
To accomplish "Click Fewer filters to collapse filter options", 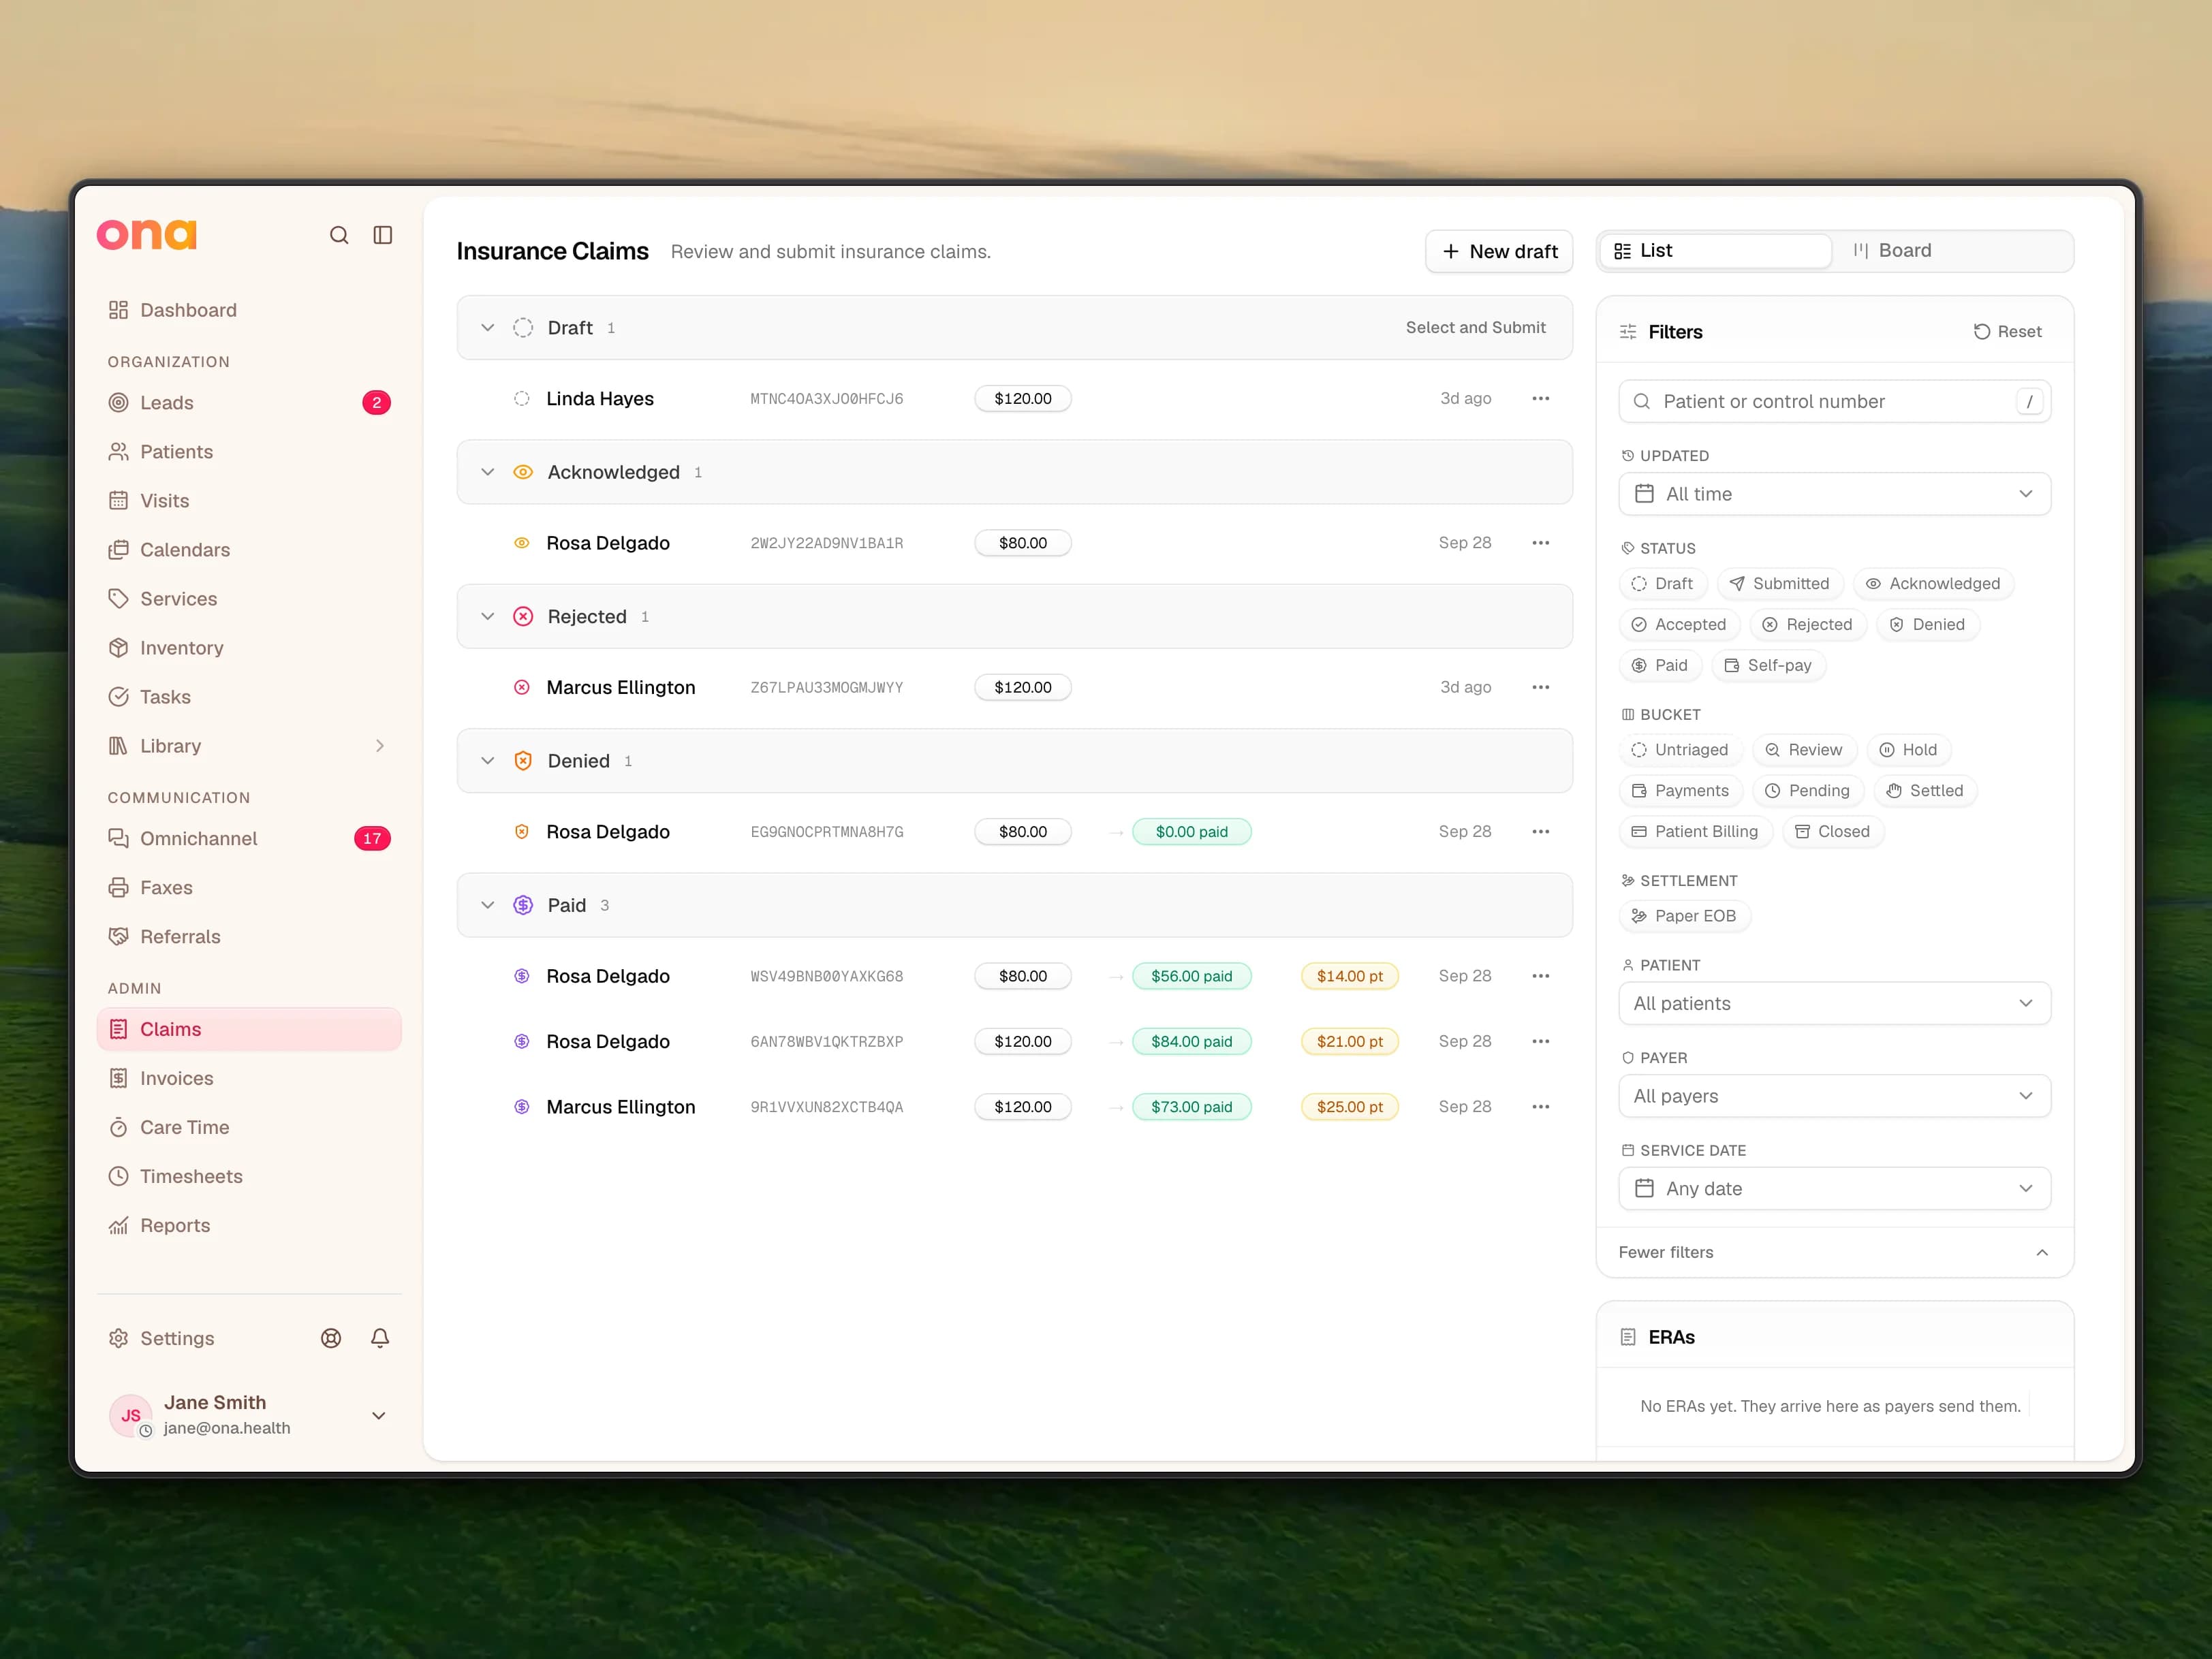I will click(x=1834, y=1252).
